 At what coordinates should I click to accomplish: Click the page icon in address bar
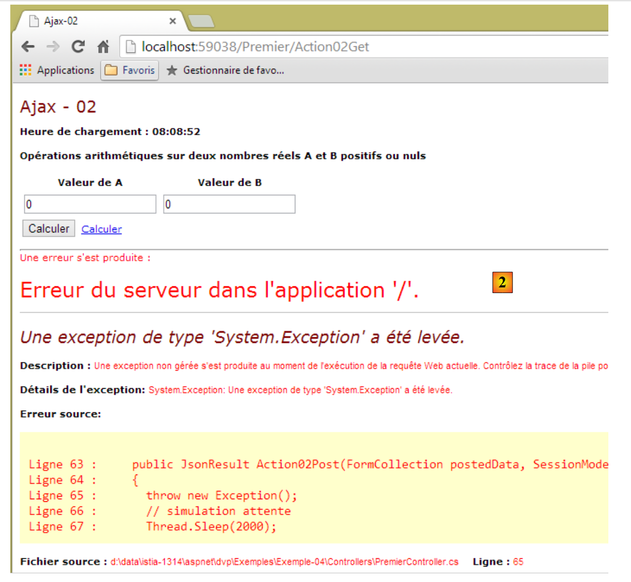[x=131, y=47]
